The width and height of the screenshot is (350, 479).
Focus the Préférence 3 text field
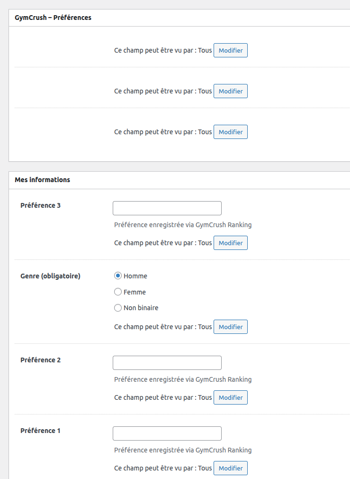pyautogui.click(x=167, y=208)
